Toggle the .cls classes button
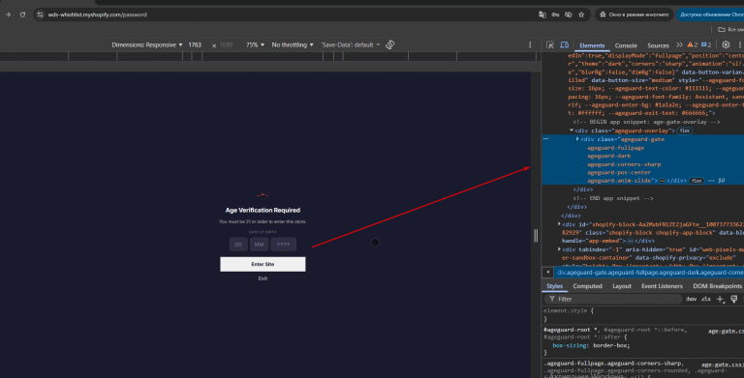The width and height of the screenshot is (744, 378). click(x=706, y=299)
